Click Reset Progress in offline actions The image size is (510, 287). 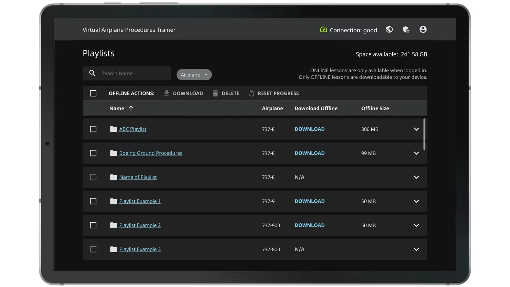[x=273, y=93]
